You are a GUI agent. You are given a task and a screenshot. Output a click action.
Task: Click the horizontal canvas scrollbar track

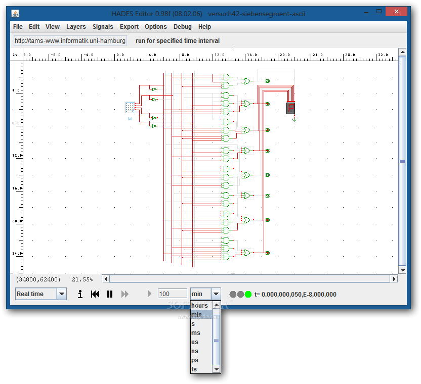click(249, 279)
